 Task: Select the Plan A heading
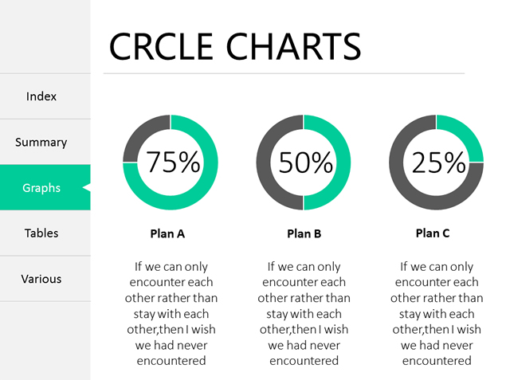[x=167, y=233]
